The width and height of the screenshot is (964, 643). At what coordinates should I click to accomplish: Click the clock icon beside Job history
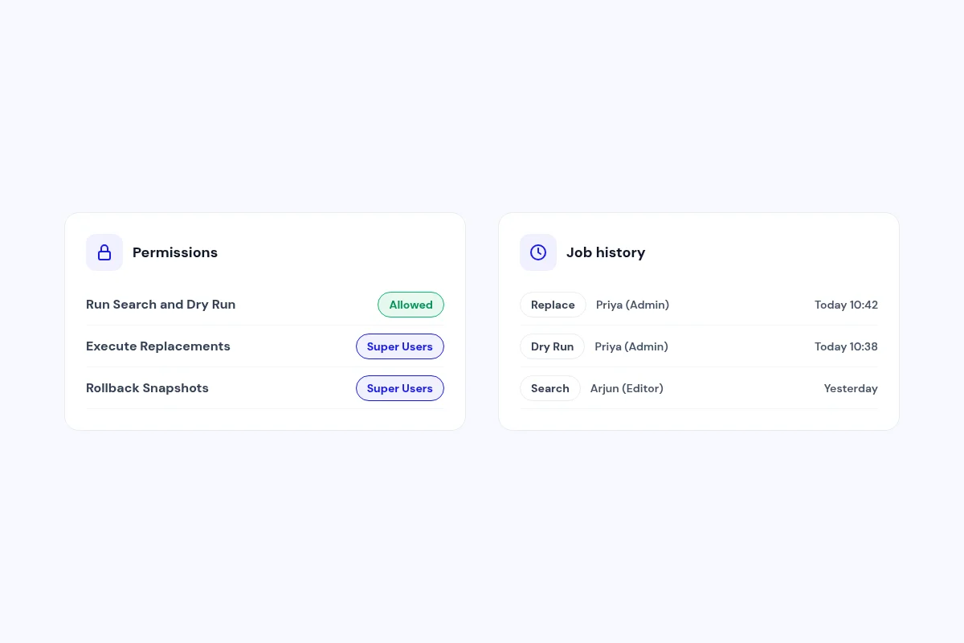click(x=538, y=252)
